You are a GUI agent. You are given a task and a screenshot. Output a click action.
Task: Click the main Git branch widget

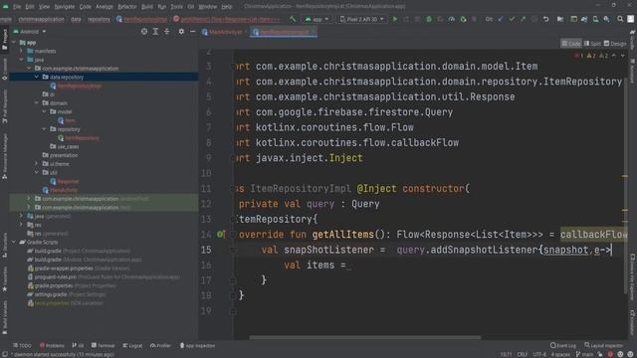[x=584, y=354]
